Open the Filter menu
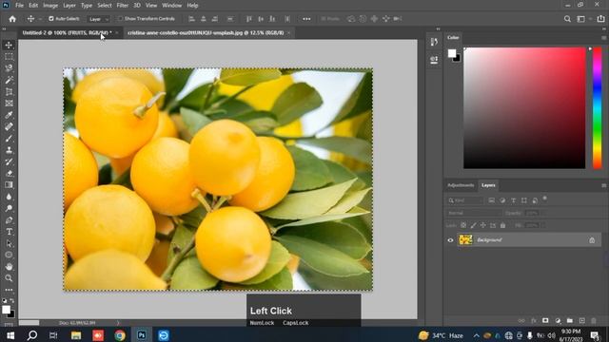Screen dimensions: 609x342 123,6
